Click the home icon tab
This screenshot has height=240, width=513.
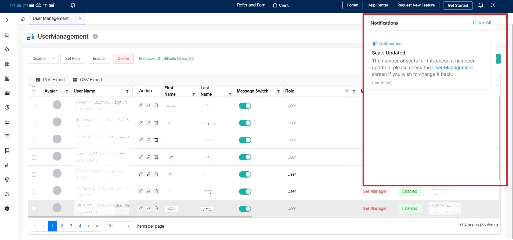(23, 19)
